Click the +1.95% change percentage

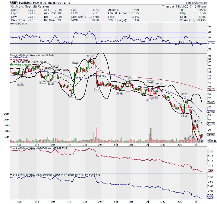tap(200, 10)
